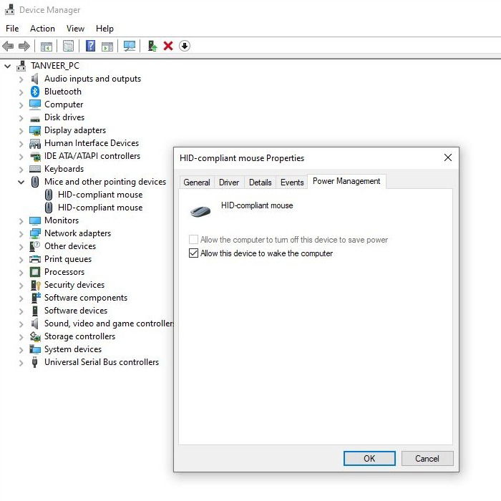This screenshot has height=501, width=501.
Task: Select the second HID-compliant mouse entry
Action: (100, 208)
